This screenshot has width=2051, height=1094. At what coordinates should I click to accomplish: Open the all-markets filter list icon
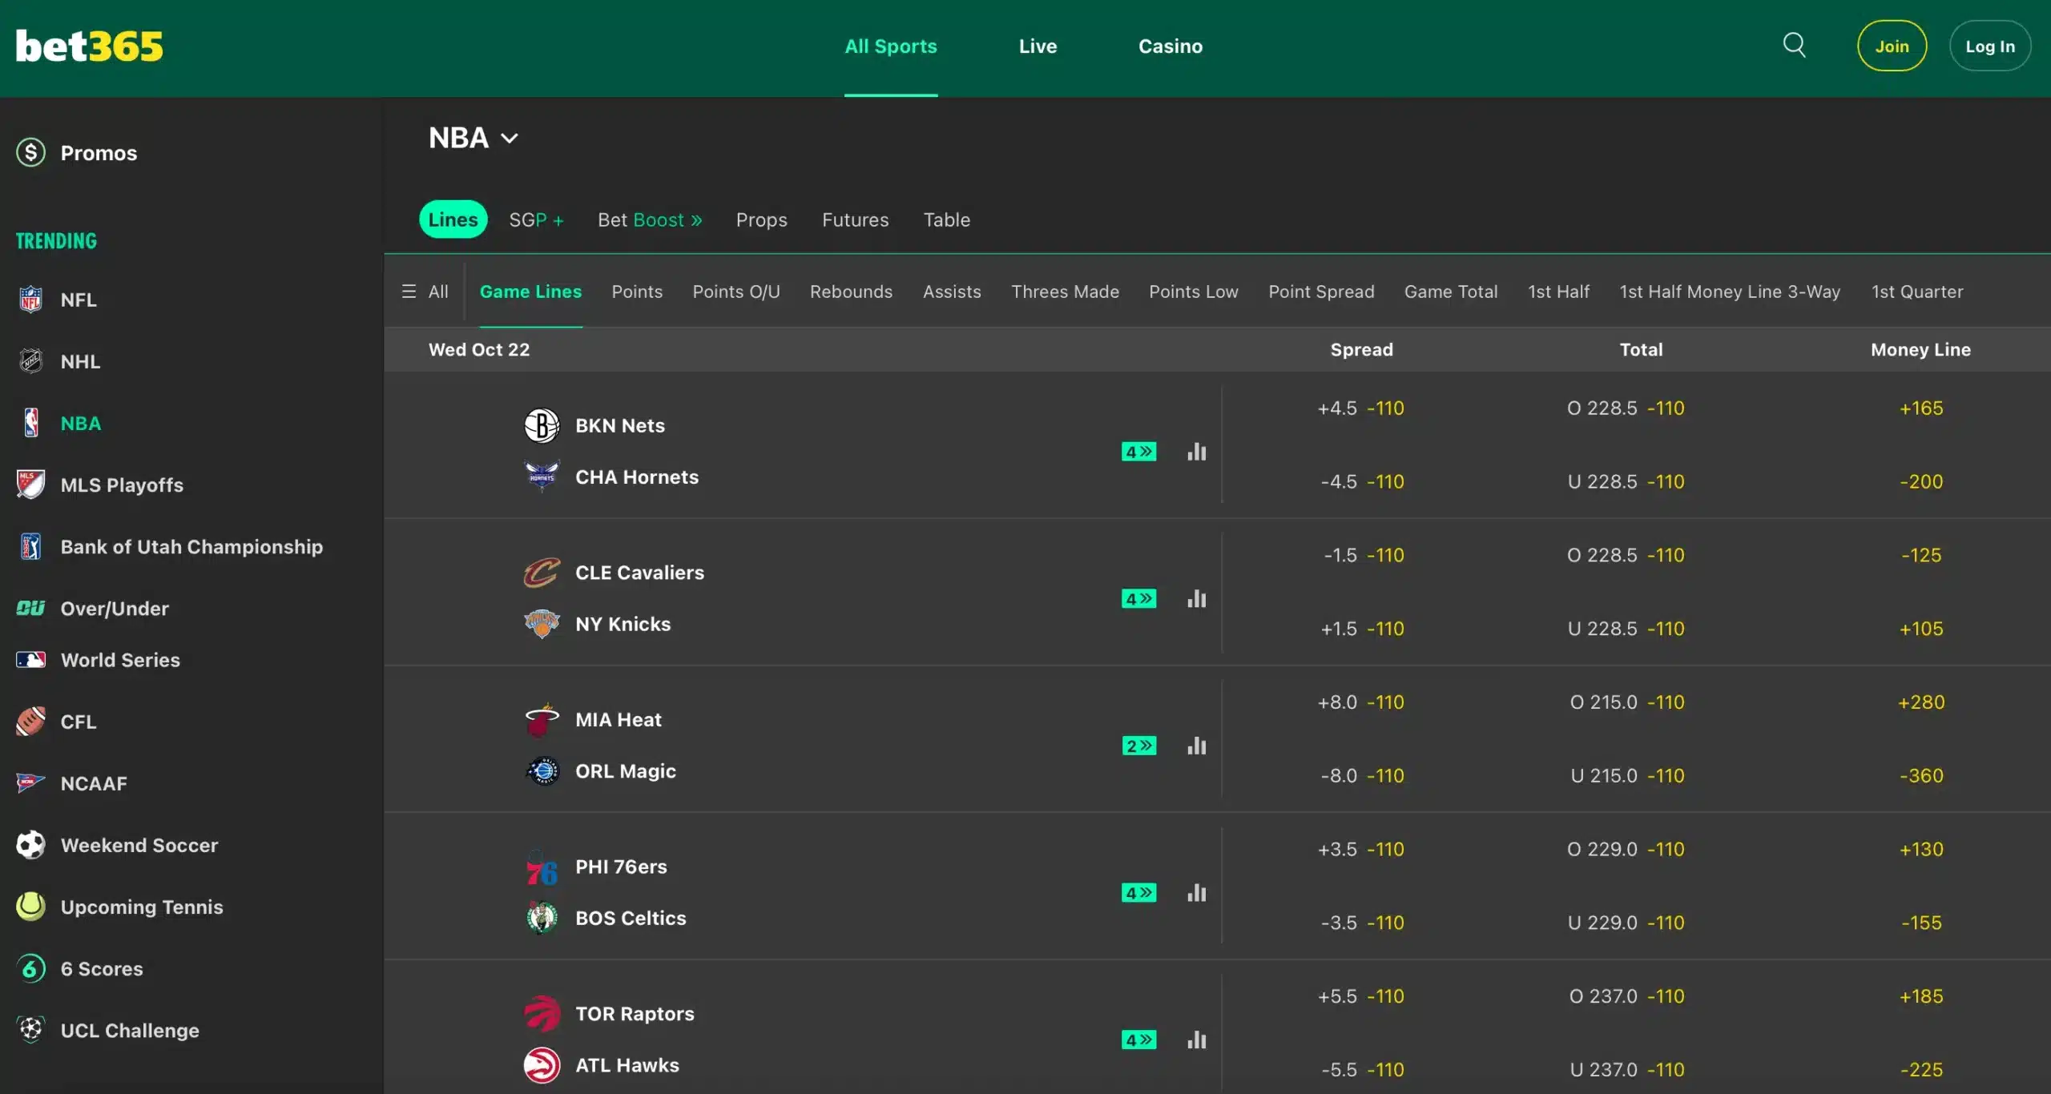click(409, 291)
